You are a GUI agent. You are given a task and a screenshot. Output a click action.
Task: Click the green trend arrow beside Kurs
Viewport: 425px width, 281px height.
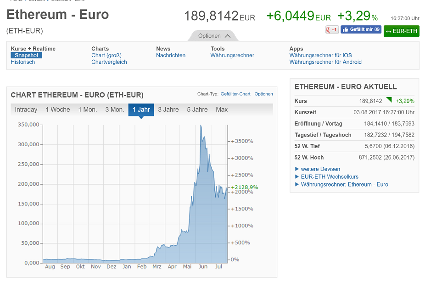coord(389,99)
